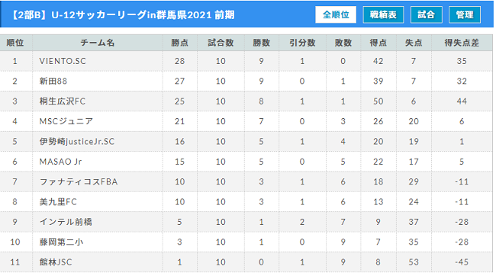The width and height of the screenshot is (496, 276).
Task: Select the 藤岡第二小 team row
Action: click(246, 242)
